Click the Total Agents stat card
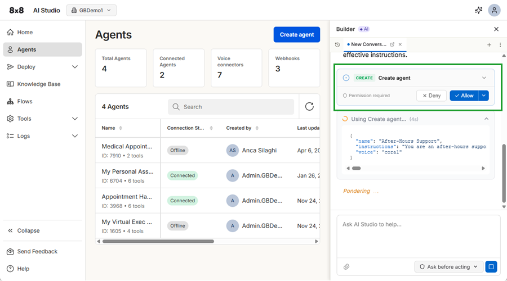507x281 pixels. [121, 68]
